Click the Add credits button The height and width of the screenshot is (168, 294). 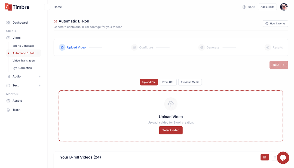[267, 7]
